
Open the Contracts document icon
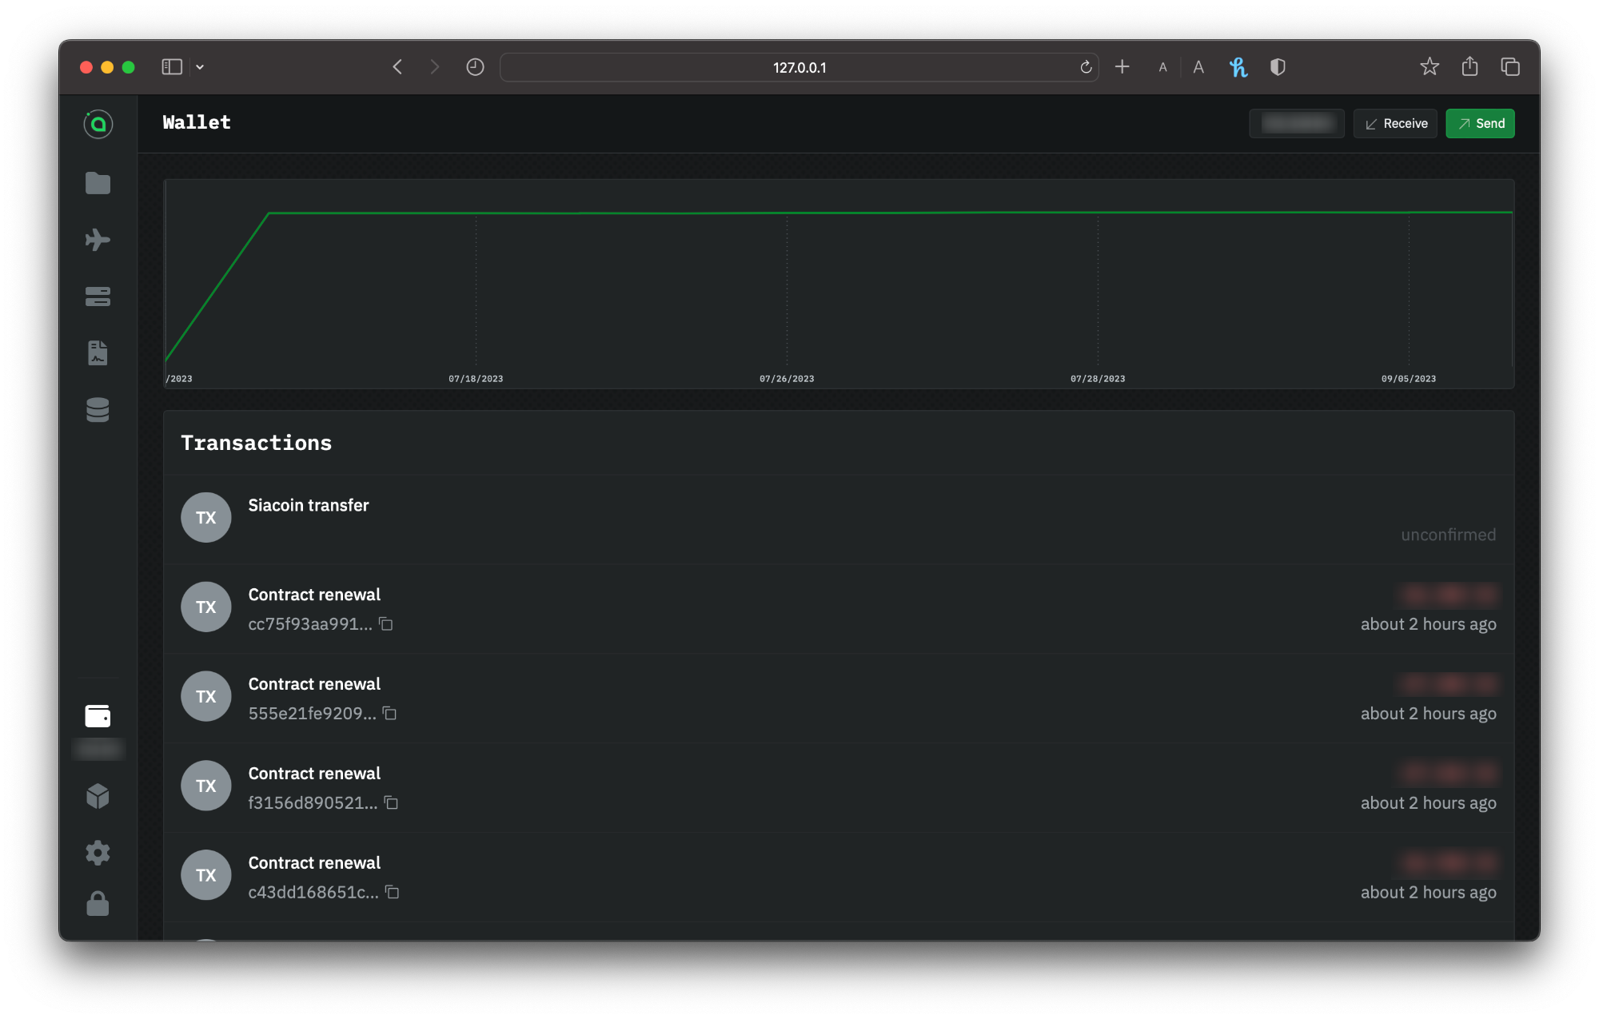point(98,352)
